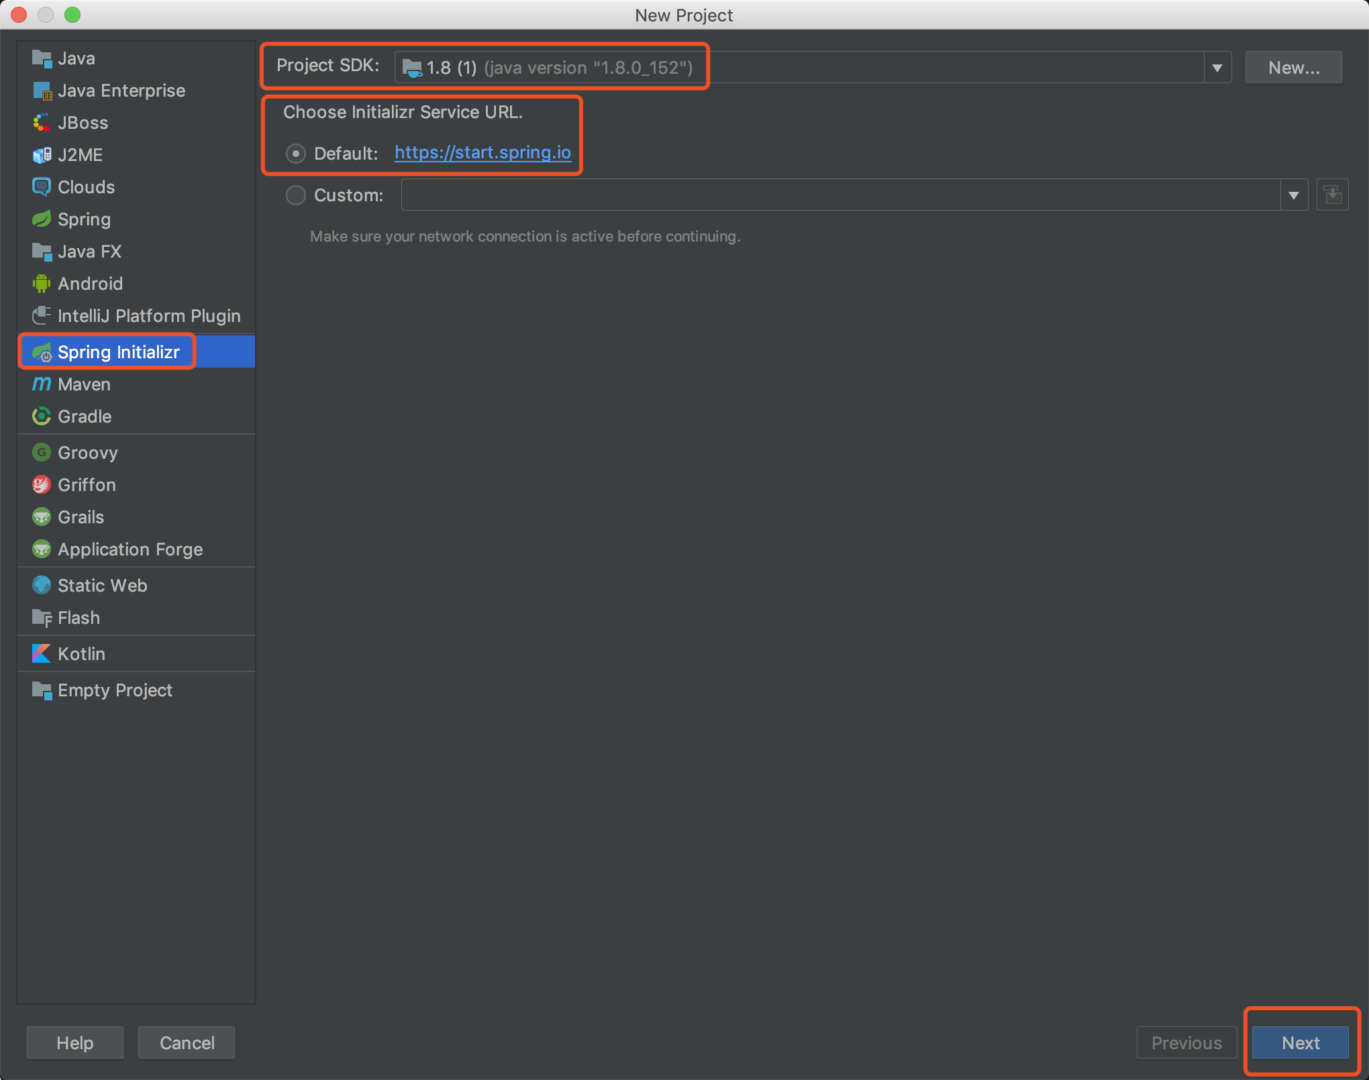Select the Default service URL radio button
Image resolution: width=1369 pixels, height=1080 pixels.
(296, 154)
